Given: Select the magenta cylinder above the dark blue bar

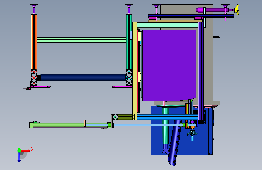Looking at the screenshot, I should click(215, 10).
